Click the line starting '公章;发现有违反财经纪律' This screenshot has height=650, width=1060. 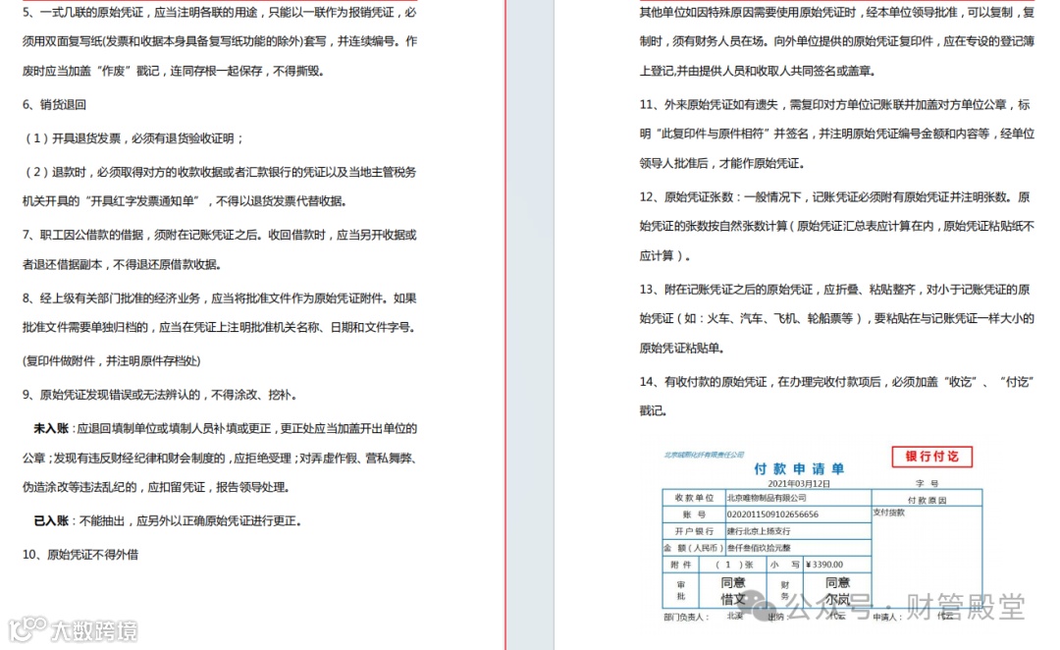[x=220, y=459]
